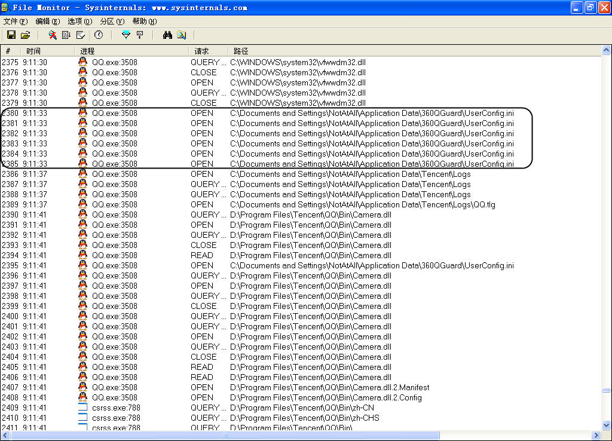Select row number 2399
The width and height of the screenshot is (612, 441).
(x=10, y=305)
